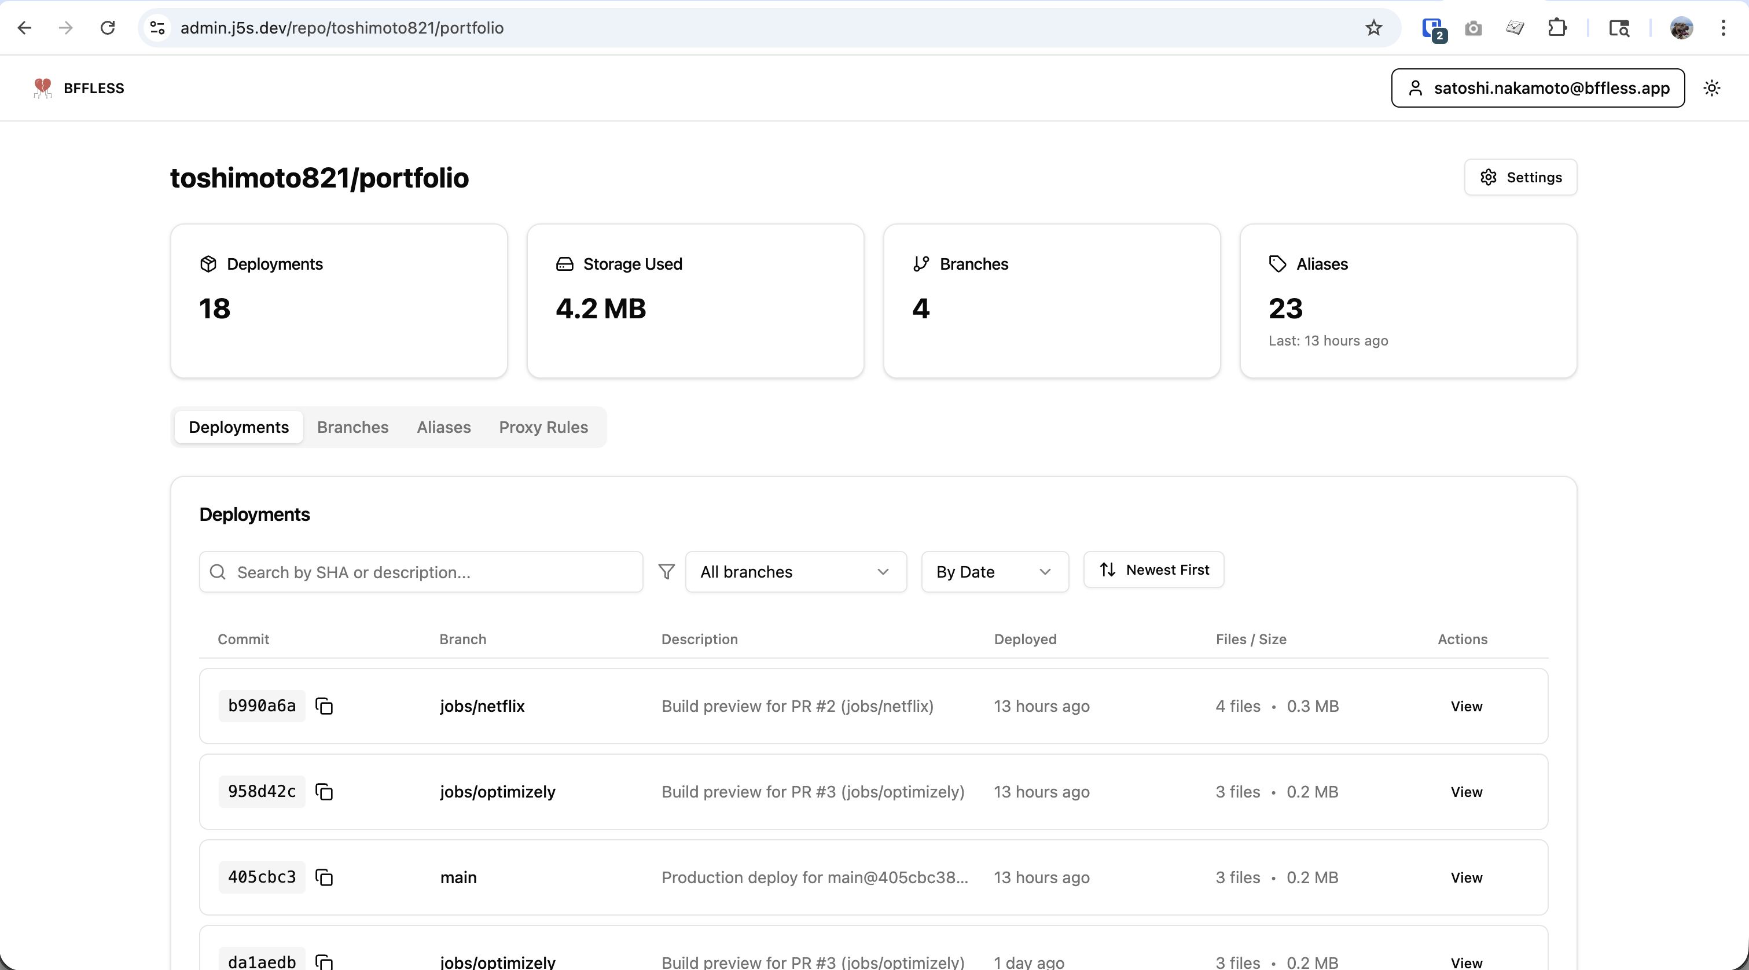Copy commit SHA 405cbc3
This screenshot has height=970, width=1749.
(324, 877)
